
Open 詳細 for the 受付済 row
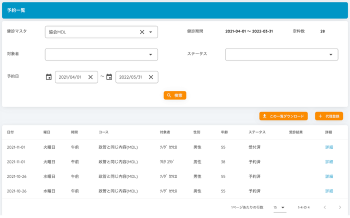[328, 147]
